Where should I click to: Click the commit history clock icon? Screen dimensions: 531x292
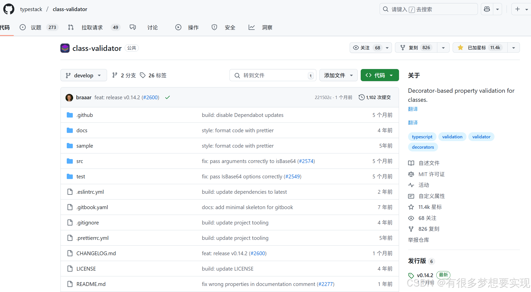(x=361, y=97)
